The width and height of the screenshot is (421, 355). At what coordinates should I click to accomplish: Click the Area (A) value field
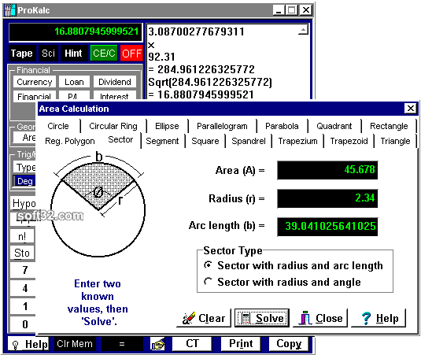(327, 170)
